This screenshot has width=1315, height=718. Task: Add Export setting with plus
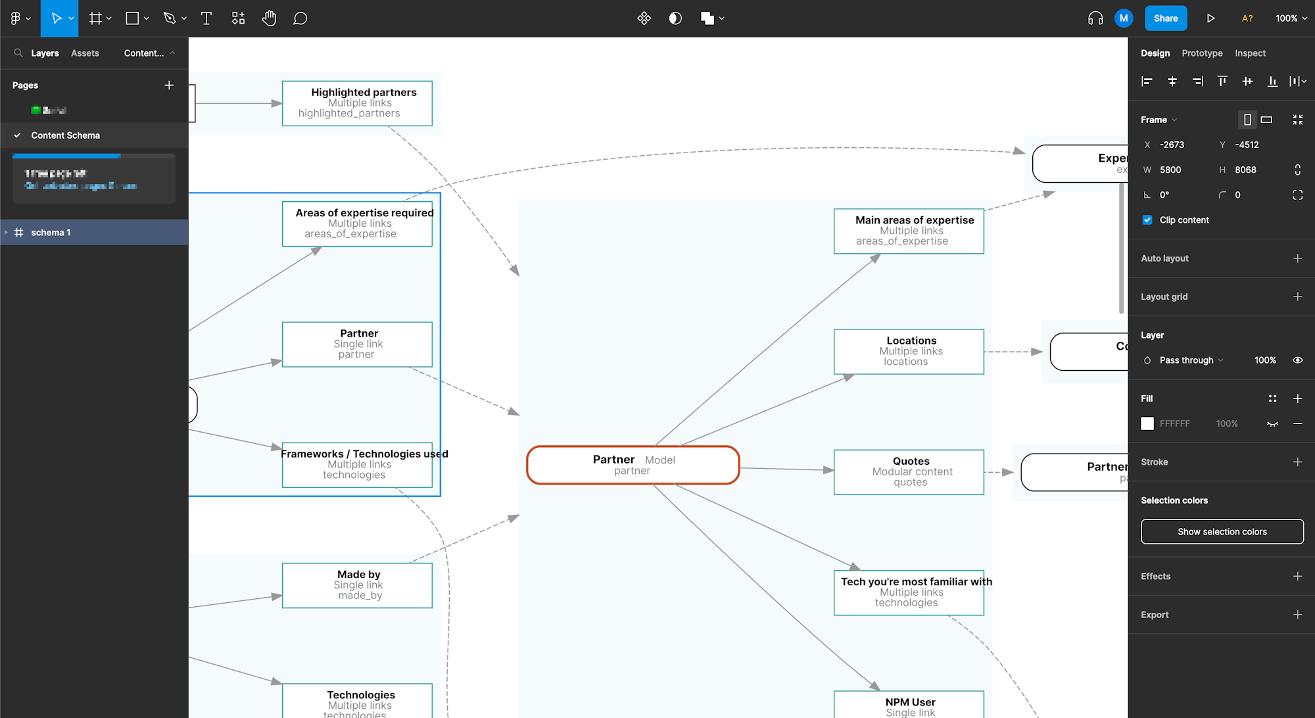click(x=1297, y=615)
